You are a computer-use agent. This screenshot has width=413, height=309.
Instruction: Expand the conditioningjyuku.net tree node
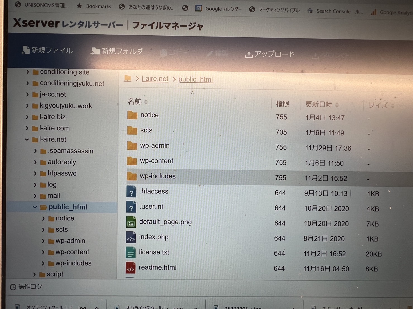pos(27,83)
